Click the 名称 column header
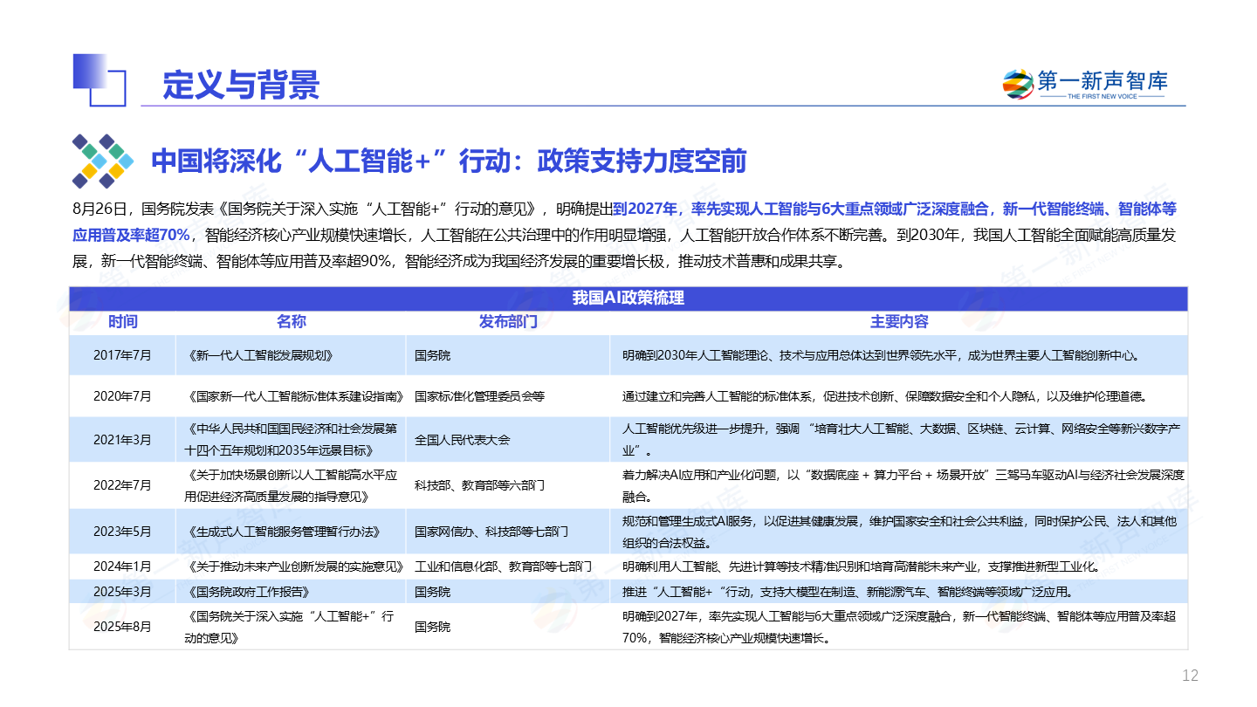Image resolution: width=1257 pixels, height=707 pixels. 291,322
